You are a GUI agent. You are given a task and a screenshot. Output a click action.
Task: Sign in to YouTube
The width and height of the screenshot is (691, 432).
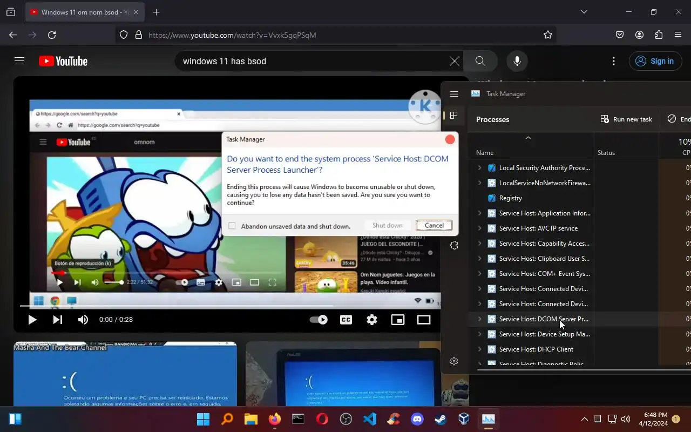pyautogui.click(x=655, y=61)
